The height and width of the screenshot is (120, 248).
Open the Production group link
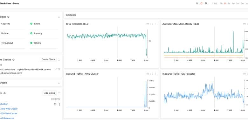(x=4, y=104)
